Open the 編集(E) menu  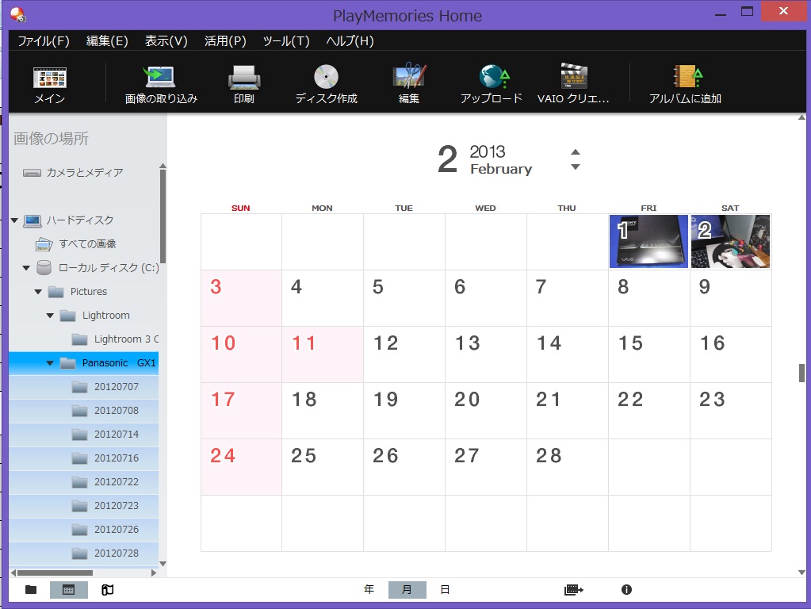[107, 41]
